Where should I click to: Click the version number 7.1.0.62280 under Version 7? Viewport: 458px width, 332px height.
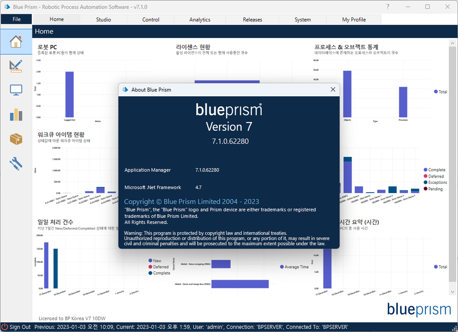click(231, 141)
